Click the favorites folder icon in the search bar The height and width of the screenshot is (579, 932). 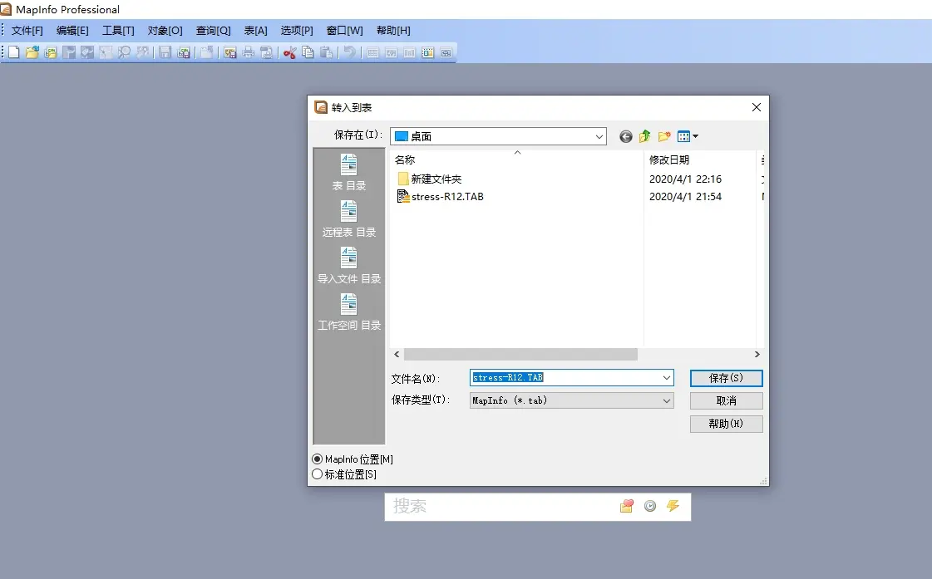(627, 506)
